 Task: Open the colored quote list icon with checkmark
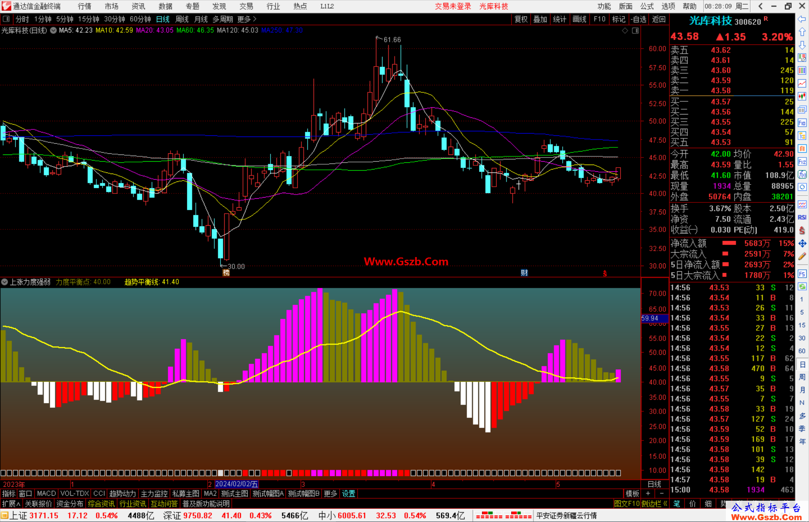pyautogui.click(x=802, y=58)
